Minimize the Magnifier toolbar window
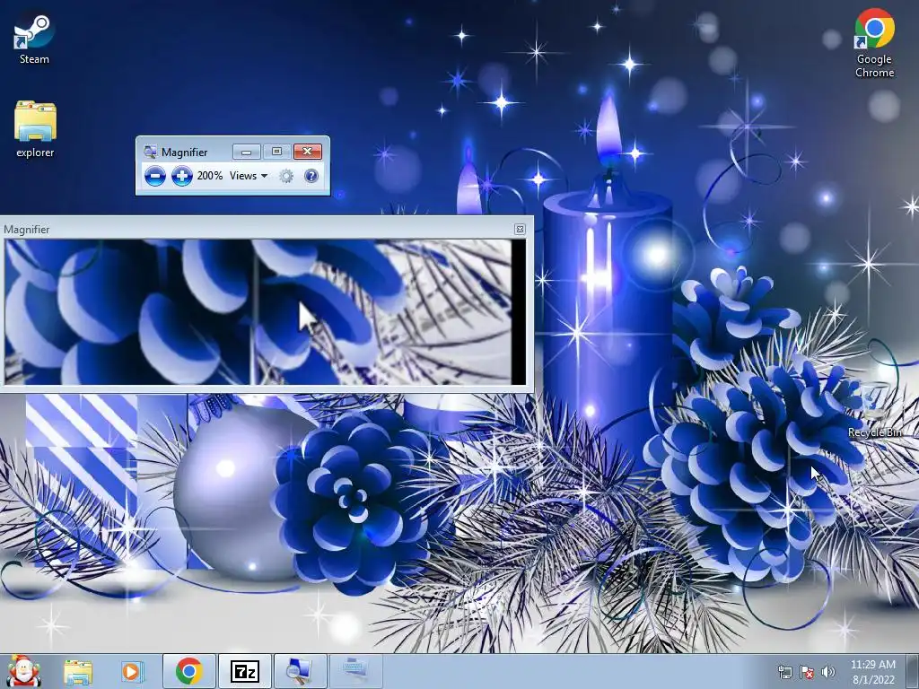 coord(247,152)
